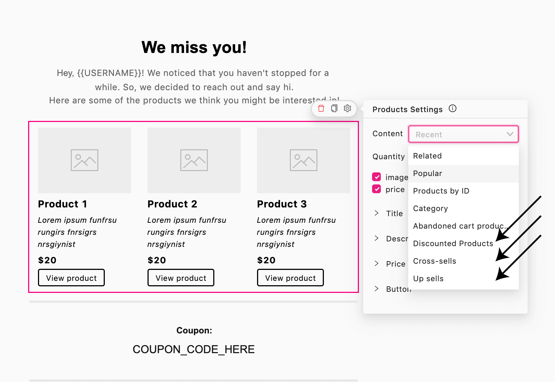Viewport: 555px width, 382px height.
Task: Click the info icon beside Products Settings
Action: coord(452,108)
